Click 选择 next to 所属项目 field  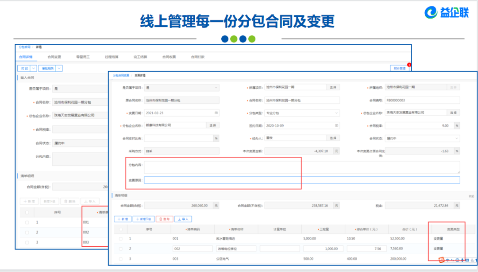(333, 87)
